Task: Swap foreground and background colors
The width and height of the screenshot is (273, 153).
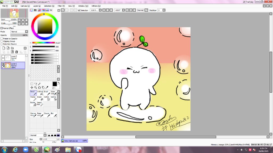Action: coord(59,83)
